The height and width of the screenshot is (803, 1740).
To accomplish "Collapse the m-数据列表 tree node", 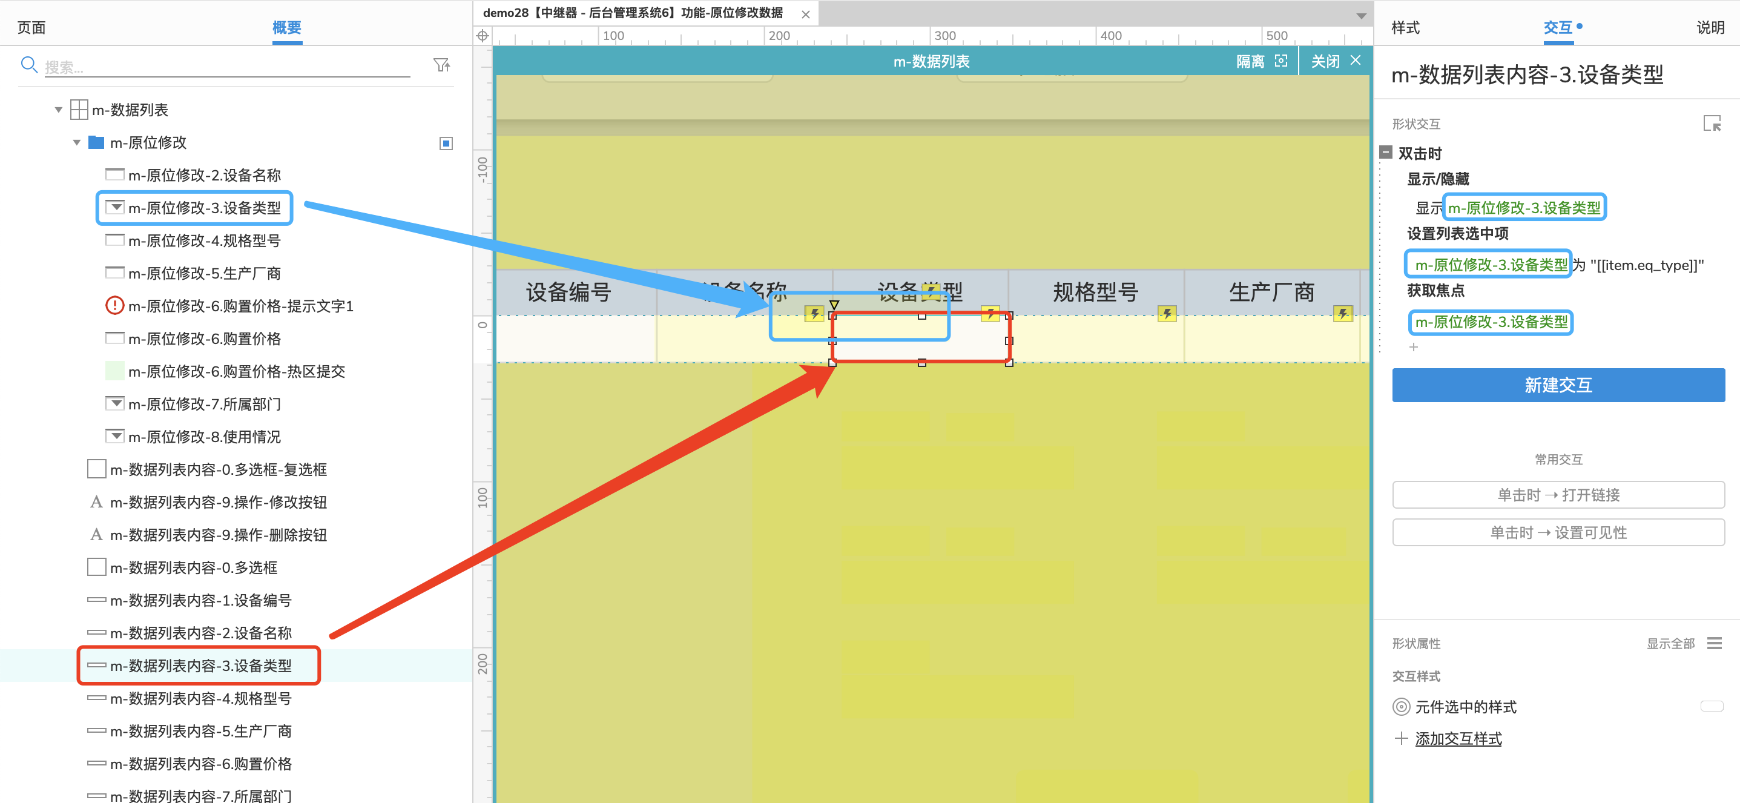I will (x=59, y=110).
